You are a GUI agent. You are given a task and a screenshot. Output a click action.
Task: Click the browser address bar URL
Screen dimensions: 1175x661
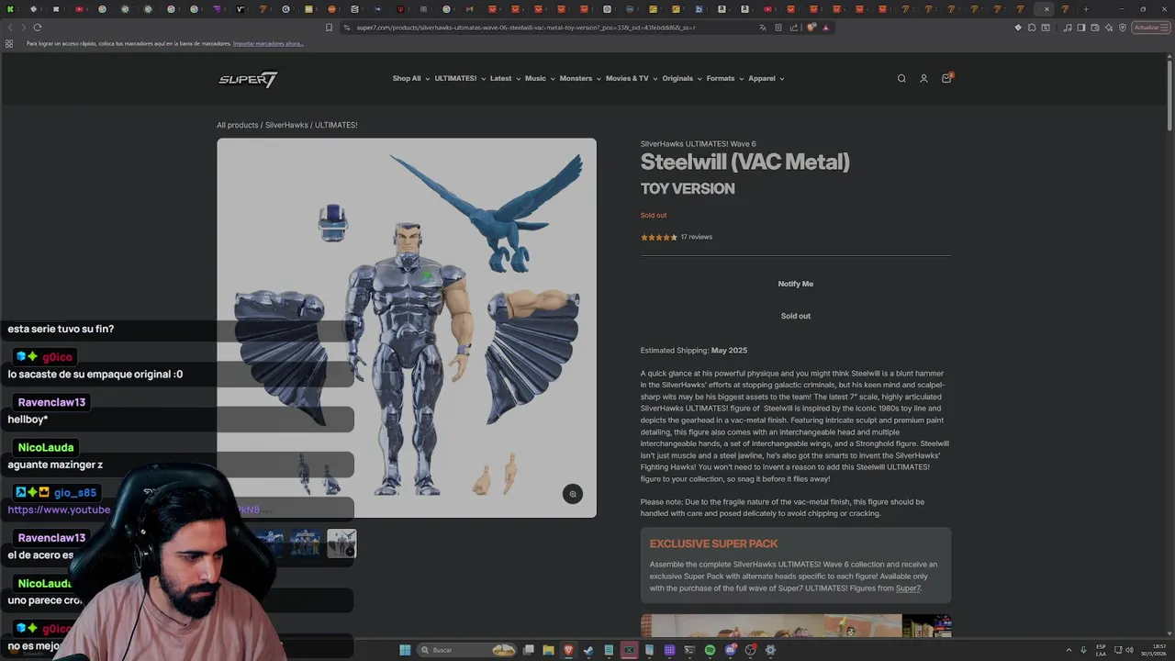[526, 28]
